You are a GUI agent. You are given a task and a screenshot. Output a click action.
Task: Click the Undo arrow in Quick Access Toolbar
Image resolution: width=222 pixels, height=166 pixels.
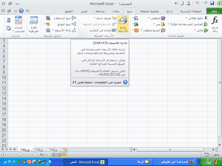197,3
